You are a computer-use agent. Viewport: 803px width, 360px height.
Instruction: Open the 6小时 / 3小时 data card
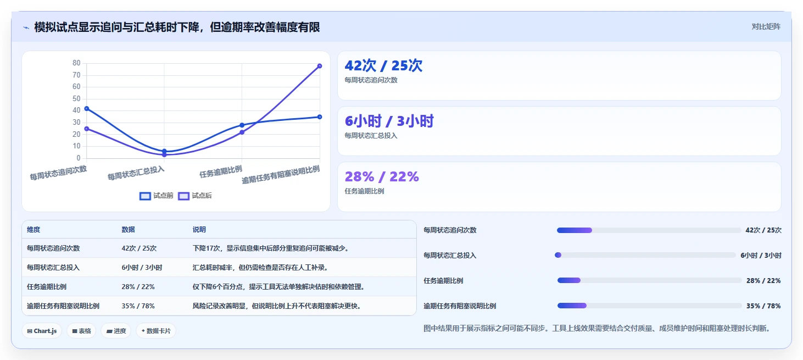(x=559, y=131)
